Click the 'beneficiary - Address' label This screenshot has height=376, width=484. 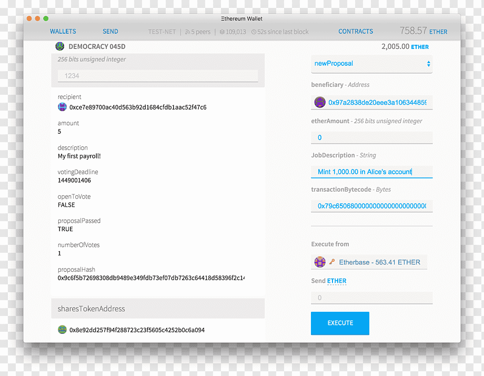coord(340,85)
